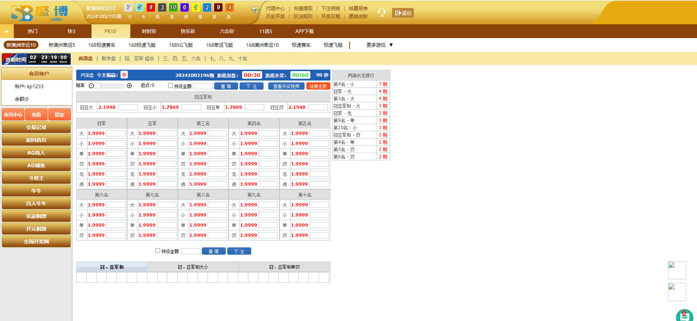Collapse navigation with the up arrow
The height and width of the screenshot is (321, 697).
[x=7, y=31]
